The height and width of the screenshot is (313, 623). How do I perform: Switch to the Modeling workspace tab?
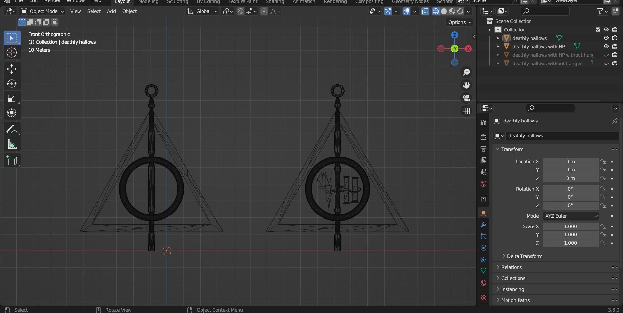coord(148,2)
